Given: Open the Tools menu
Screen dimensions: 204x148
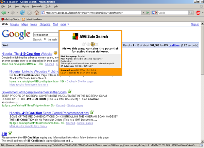Looking at the screenshot, I should [x=48, y=6].
